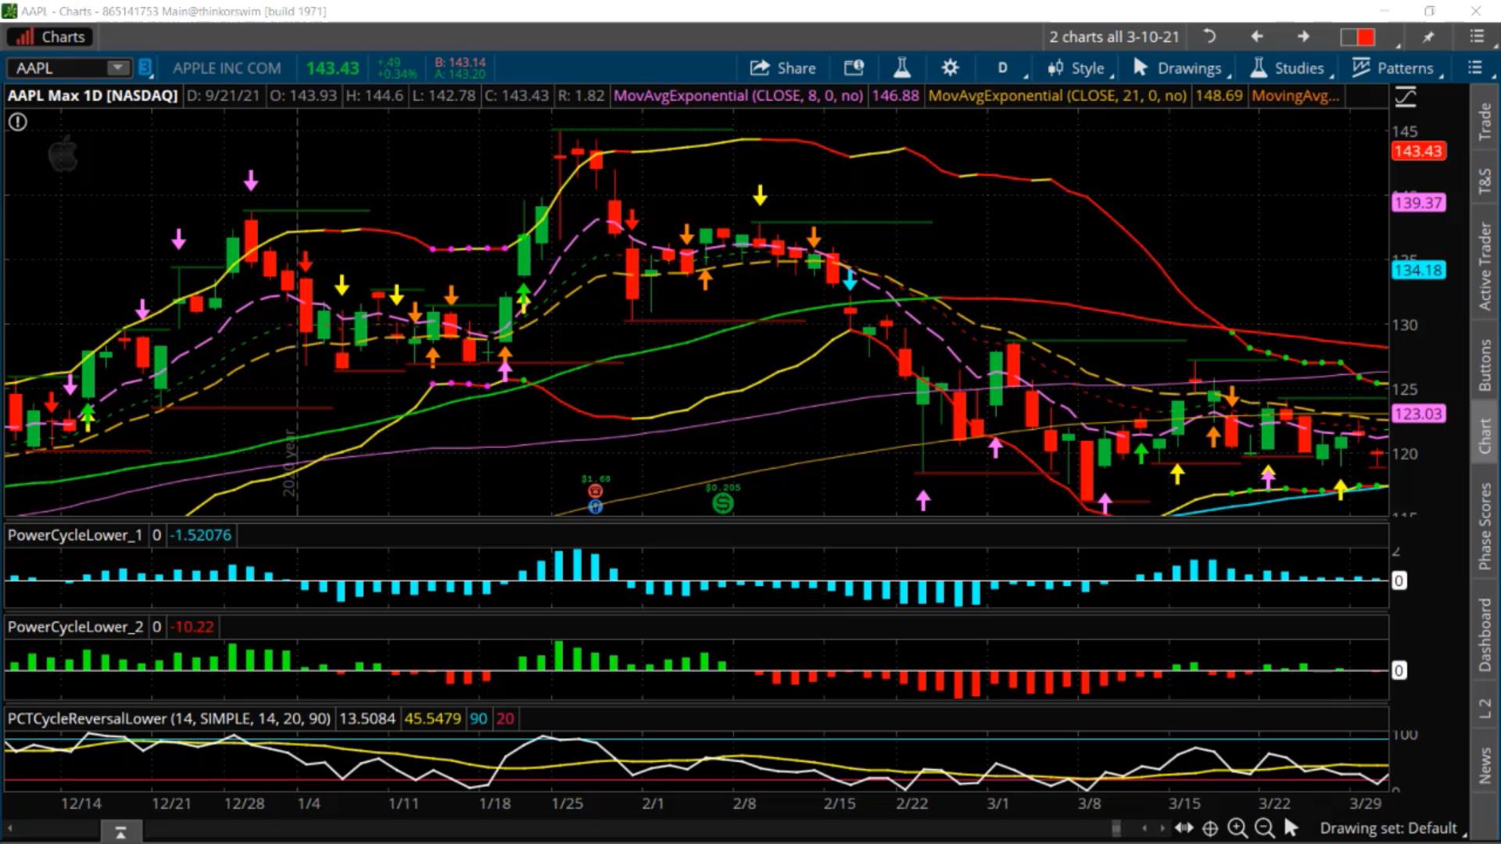Click the price scale curve icon
Viewport: 1501px width, 844px height.
[x=1405, y=97]
